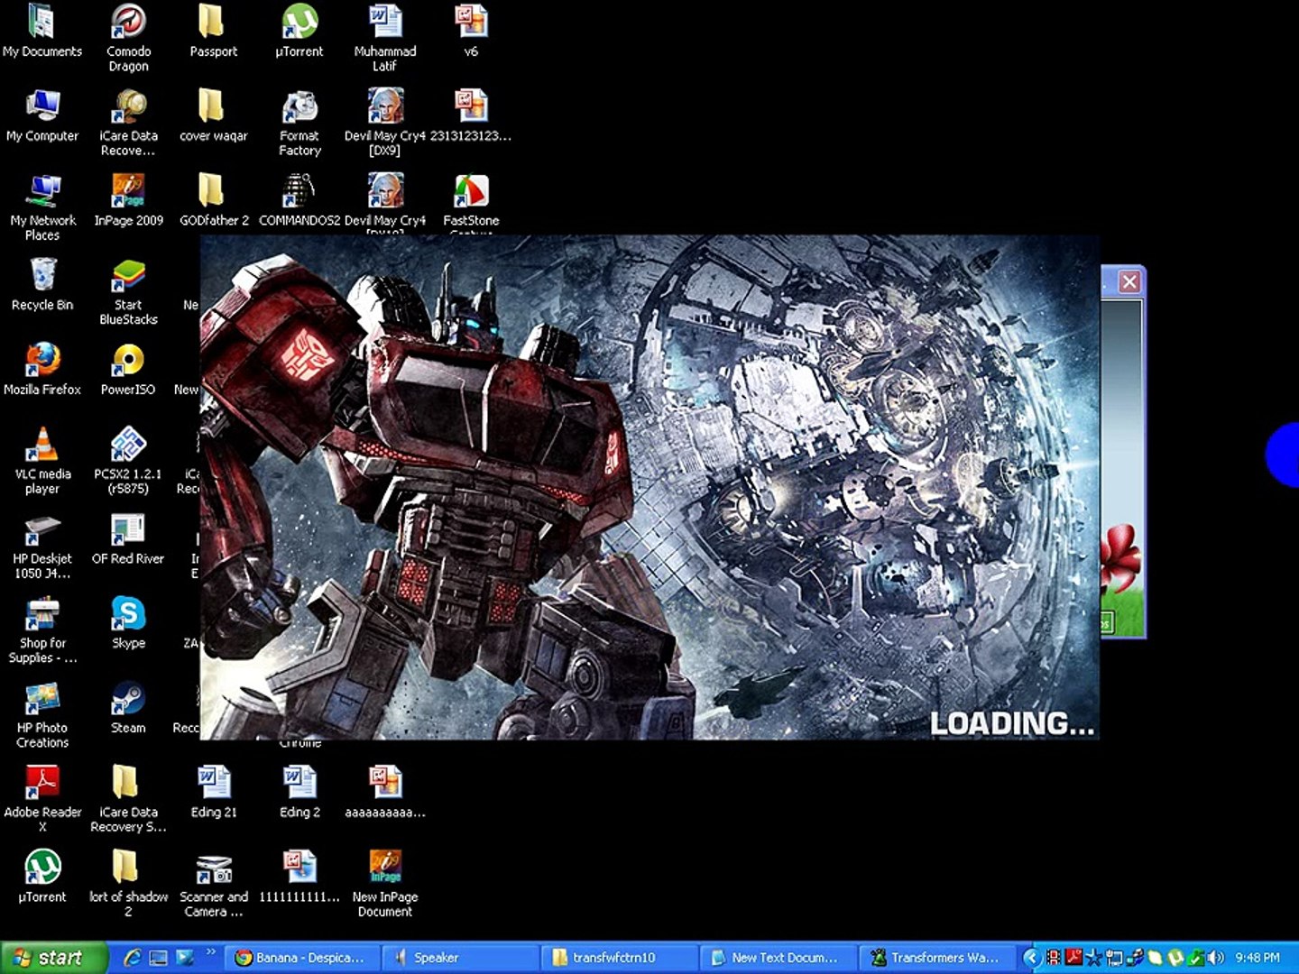The height and width of the screenshot is (974, 1299).
Task: Click the Skype desktop shortcut
Action: coord(128,622)
